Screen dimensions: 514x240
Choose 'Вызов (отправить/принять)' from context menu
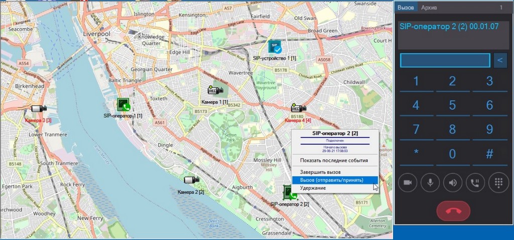tap(331, 180)
